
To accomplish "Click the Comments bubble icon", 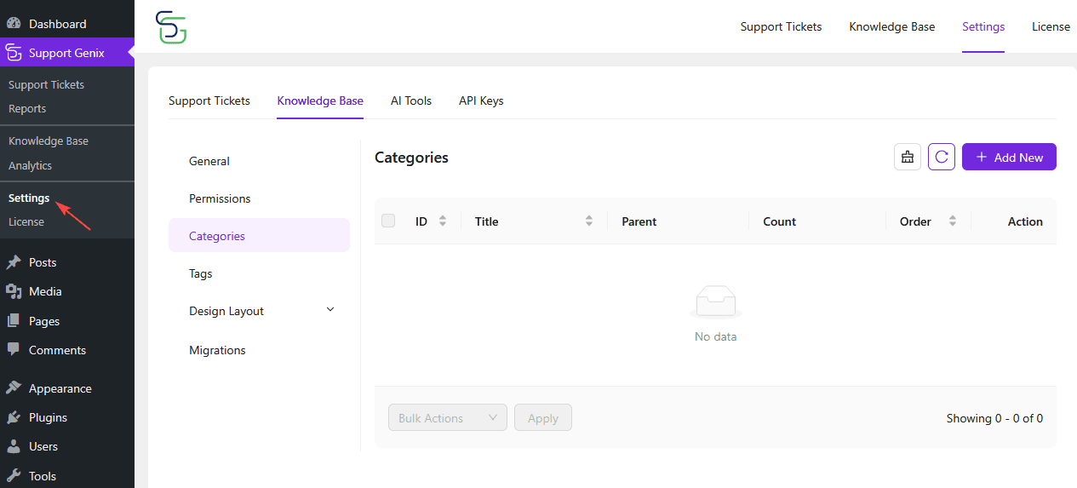I will pyautogui.click(x=14, y=350).
